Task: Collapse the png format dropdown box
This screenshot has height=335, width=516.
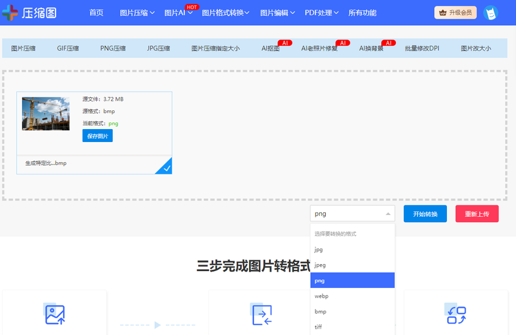Action: coord(352,214)
